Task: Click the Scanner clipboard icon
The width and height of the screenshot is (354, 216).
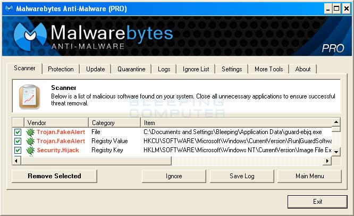Action: point(29,96)
